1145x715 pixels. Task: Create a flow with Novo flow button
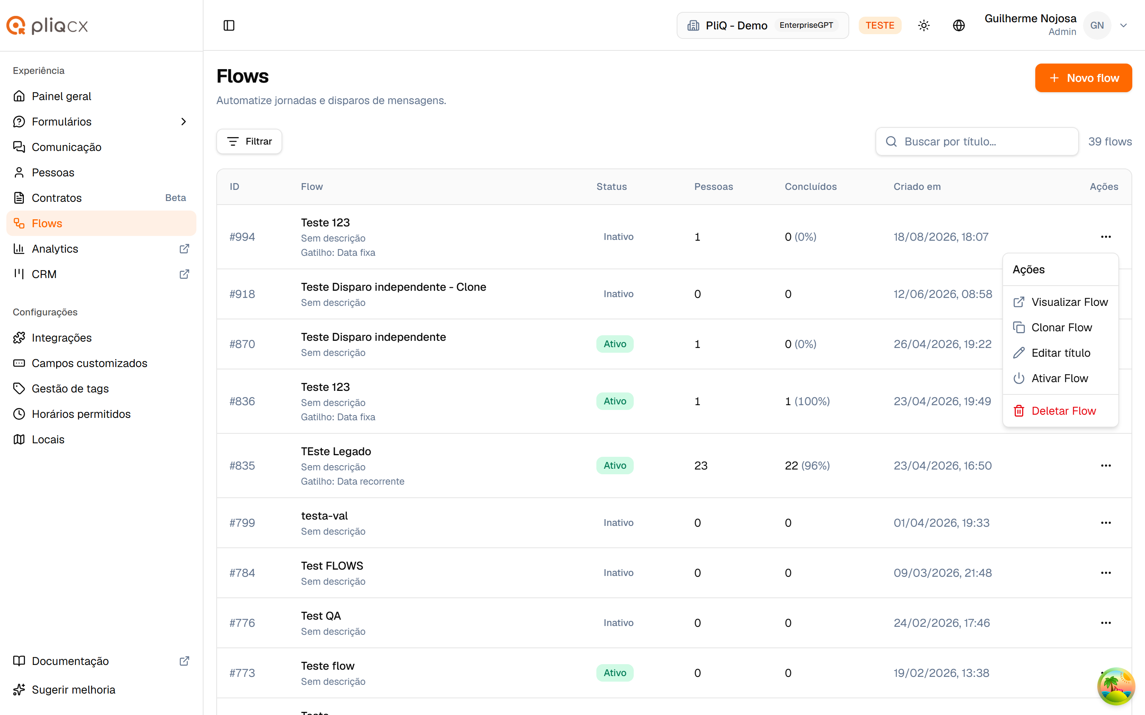pos(1083,78)
